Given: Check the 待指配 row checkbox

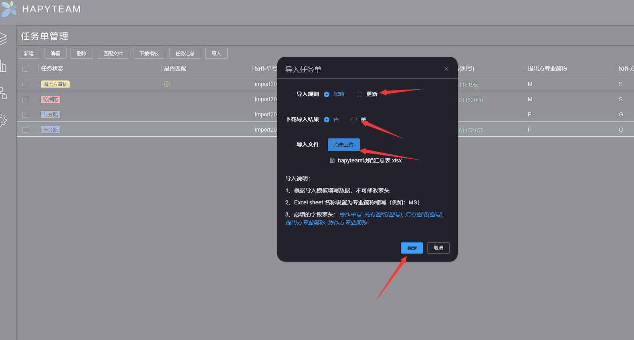Looking at the screenshot, I should click(x=25, y=100).
